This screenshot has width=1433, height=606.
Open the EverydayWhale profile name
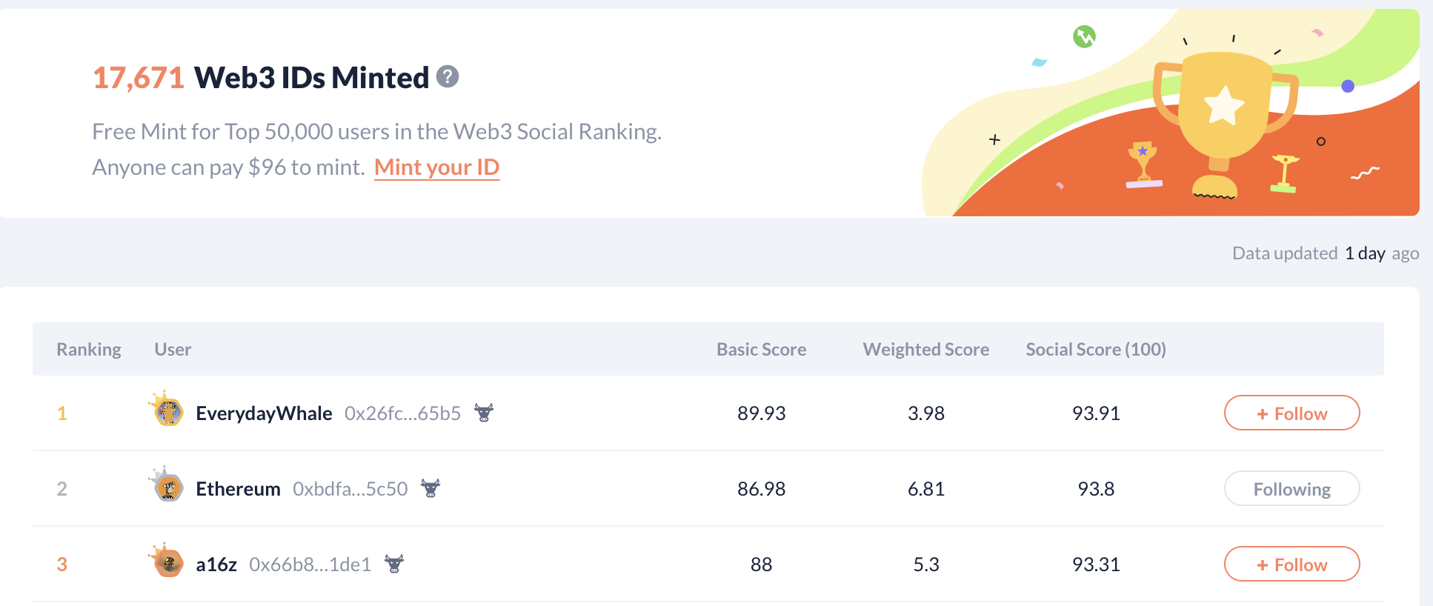coord(264,413)
